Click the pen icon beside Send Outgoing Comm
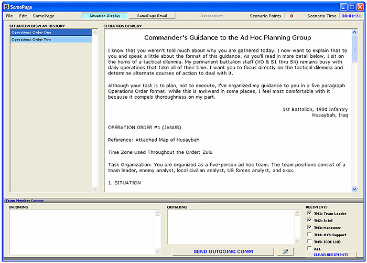Image resolution: width=367 pixels, height=263 pixels. coord(286,251)
